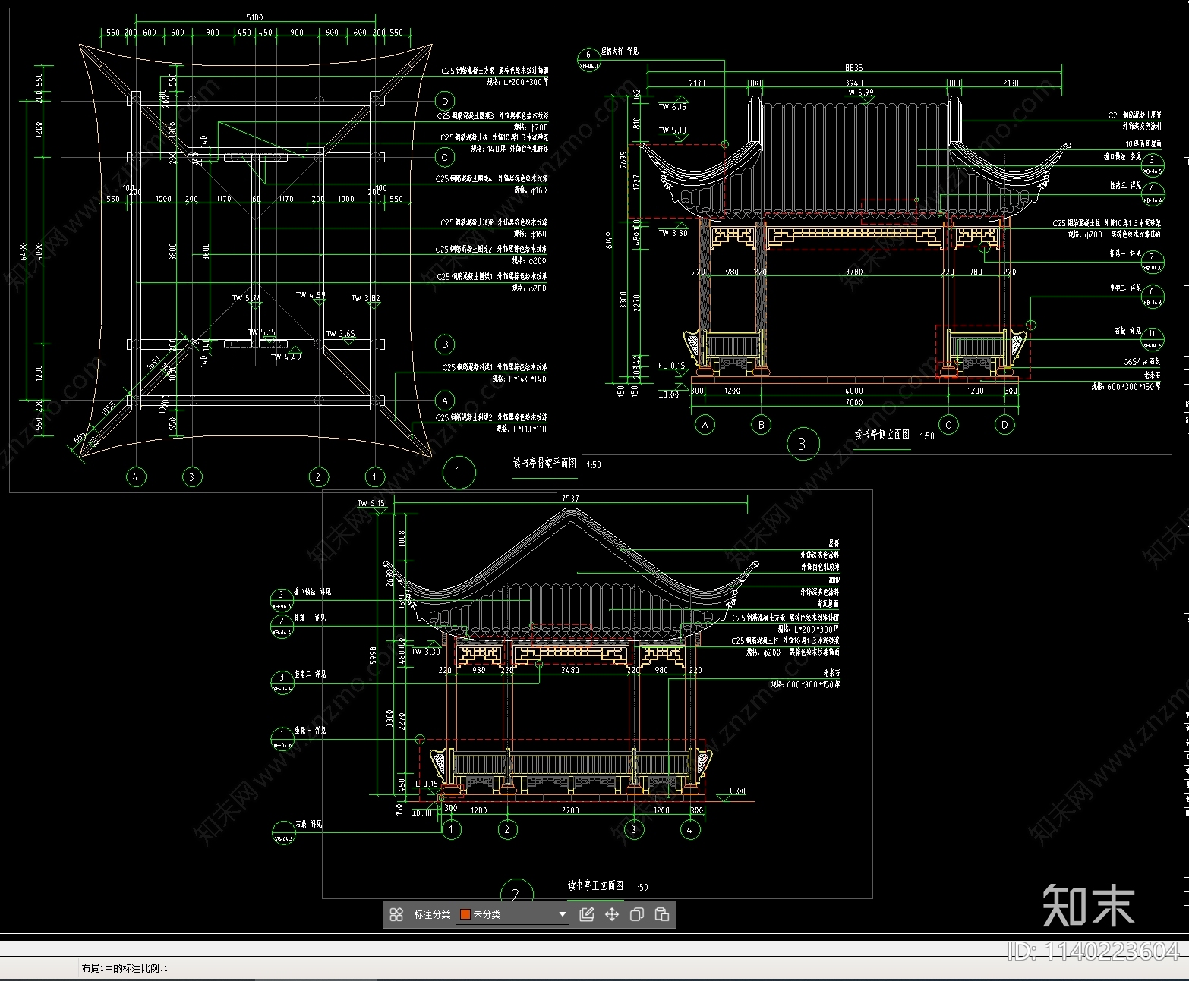Image resolution: width=1189 pixels, height=981 pixels.
Task: Click the 6149 height dimension in side elevation
Action: [609, 241]
